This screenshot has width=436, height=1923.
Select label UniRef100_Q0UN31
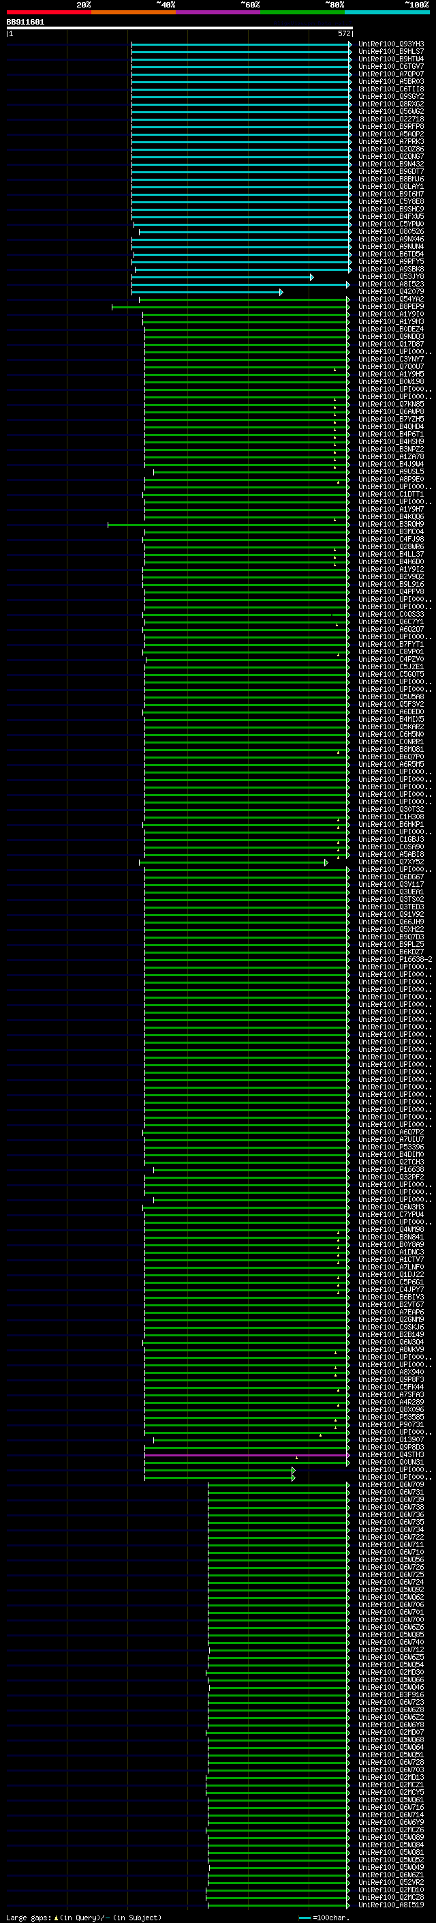[x=391, y=1463]
